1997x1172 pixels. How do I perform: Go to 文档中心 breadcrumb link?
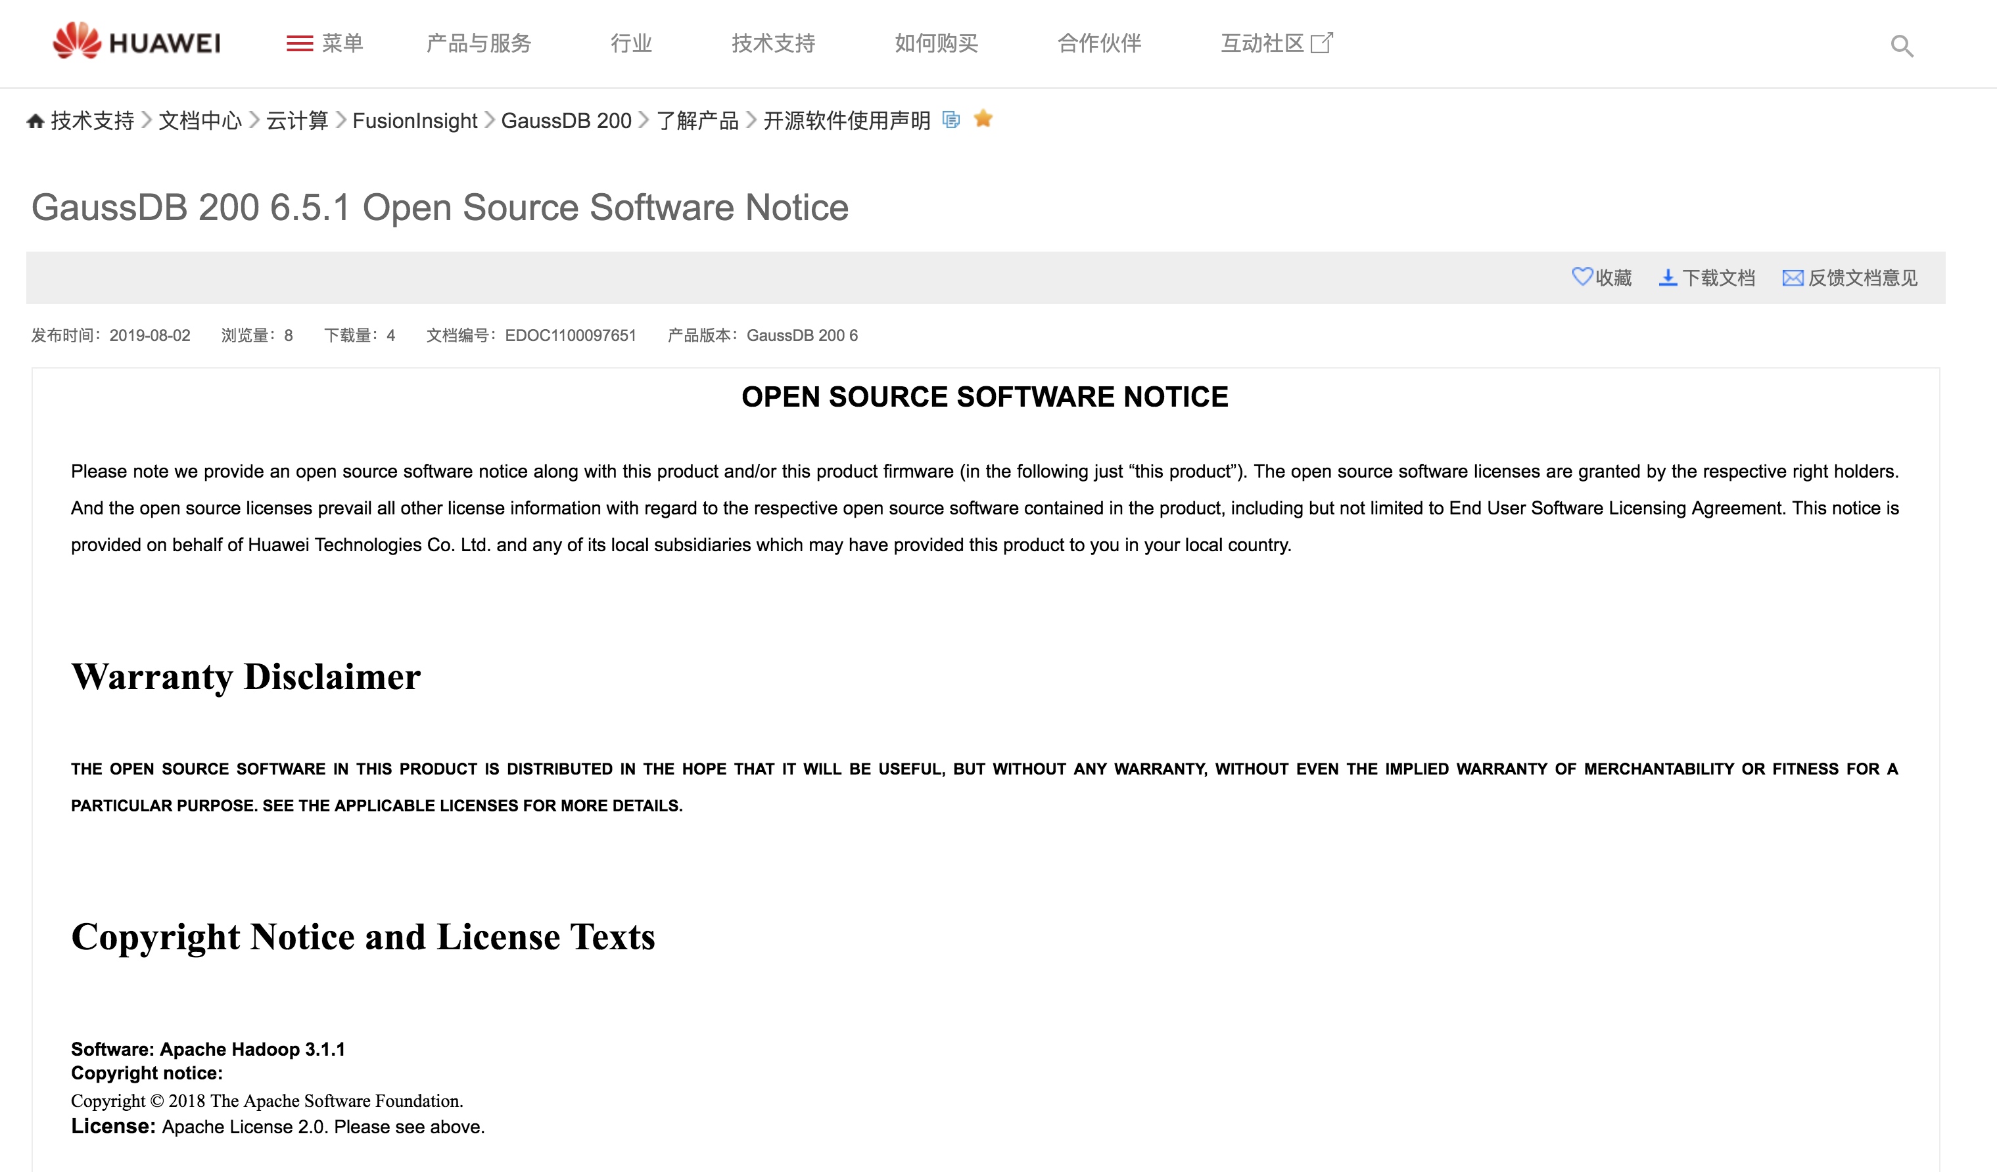(200, 121)
